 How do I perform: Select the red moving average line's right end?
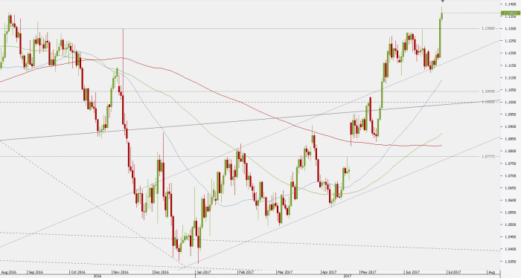click(x=441, y=145)
